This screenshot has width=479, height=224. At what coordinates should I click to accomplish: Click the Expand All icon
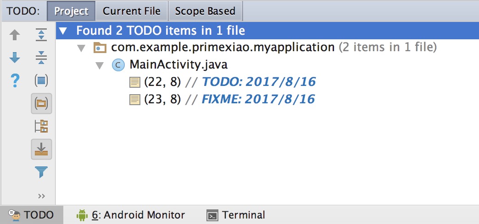point(41,35)
